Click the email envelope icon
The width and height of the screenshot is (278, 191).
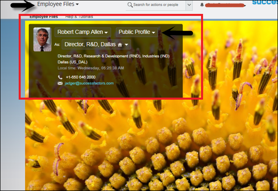point(60,83)
